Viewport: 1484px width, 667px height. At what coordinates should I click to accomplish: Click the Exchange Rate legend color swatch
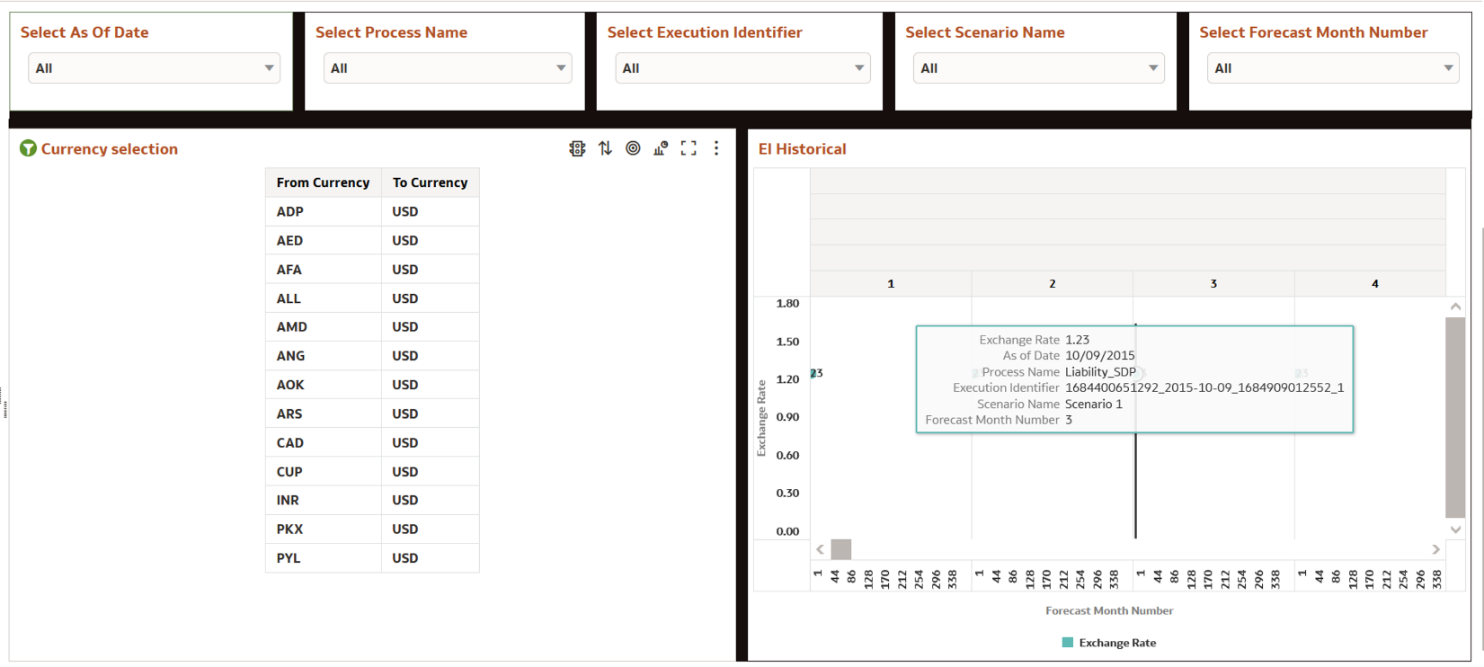click(1068, 643)
